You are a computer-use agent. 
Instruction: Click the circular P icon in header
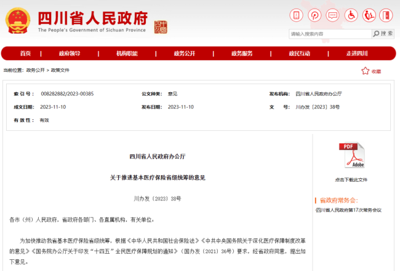click(x=314, y=15)
